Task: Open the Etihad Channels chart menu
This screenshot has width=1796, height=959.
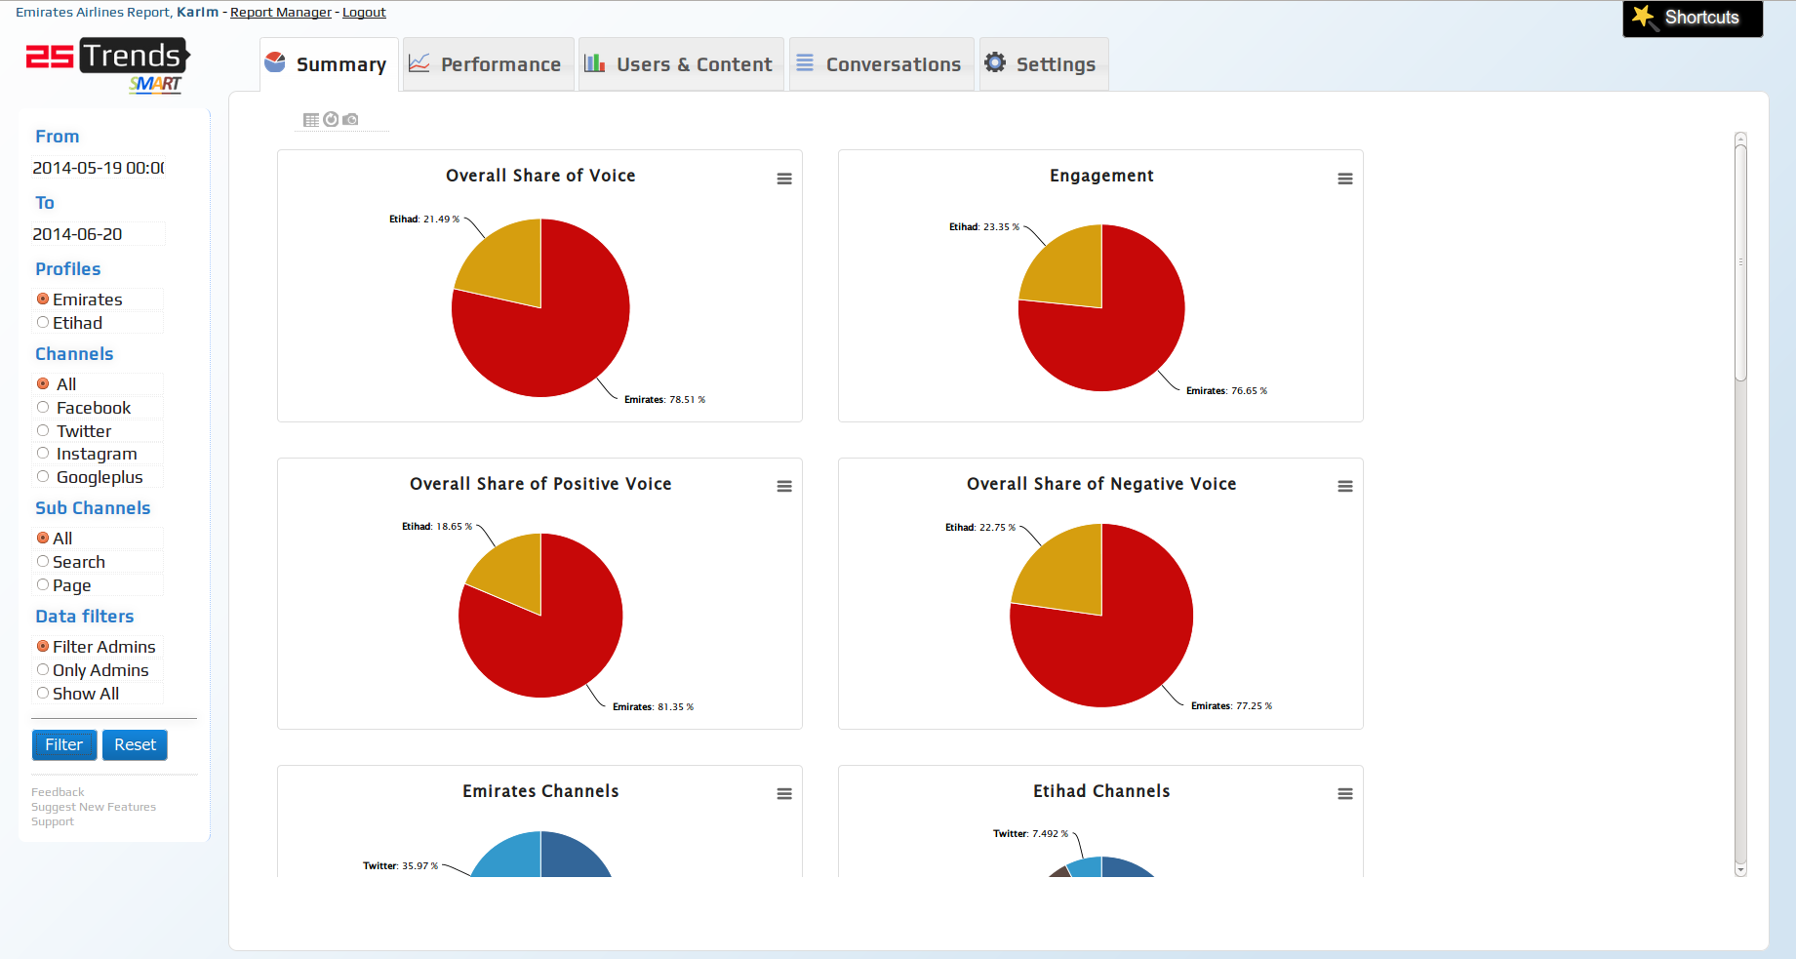Action: tap(1345, 794)
